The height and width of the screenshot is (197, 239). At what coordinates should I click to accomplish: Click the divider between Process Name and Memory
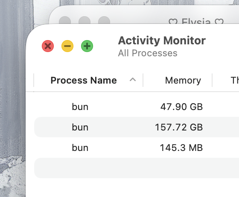[x=143, y=80]
